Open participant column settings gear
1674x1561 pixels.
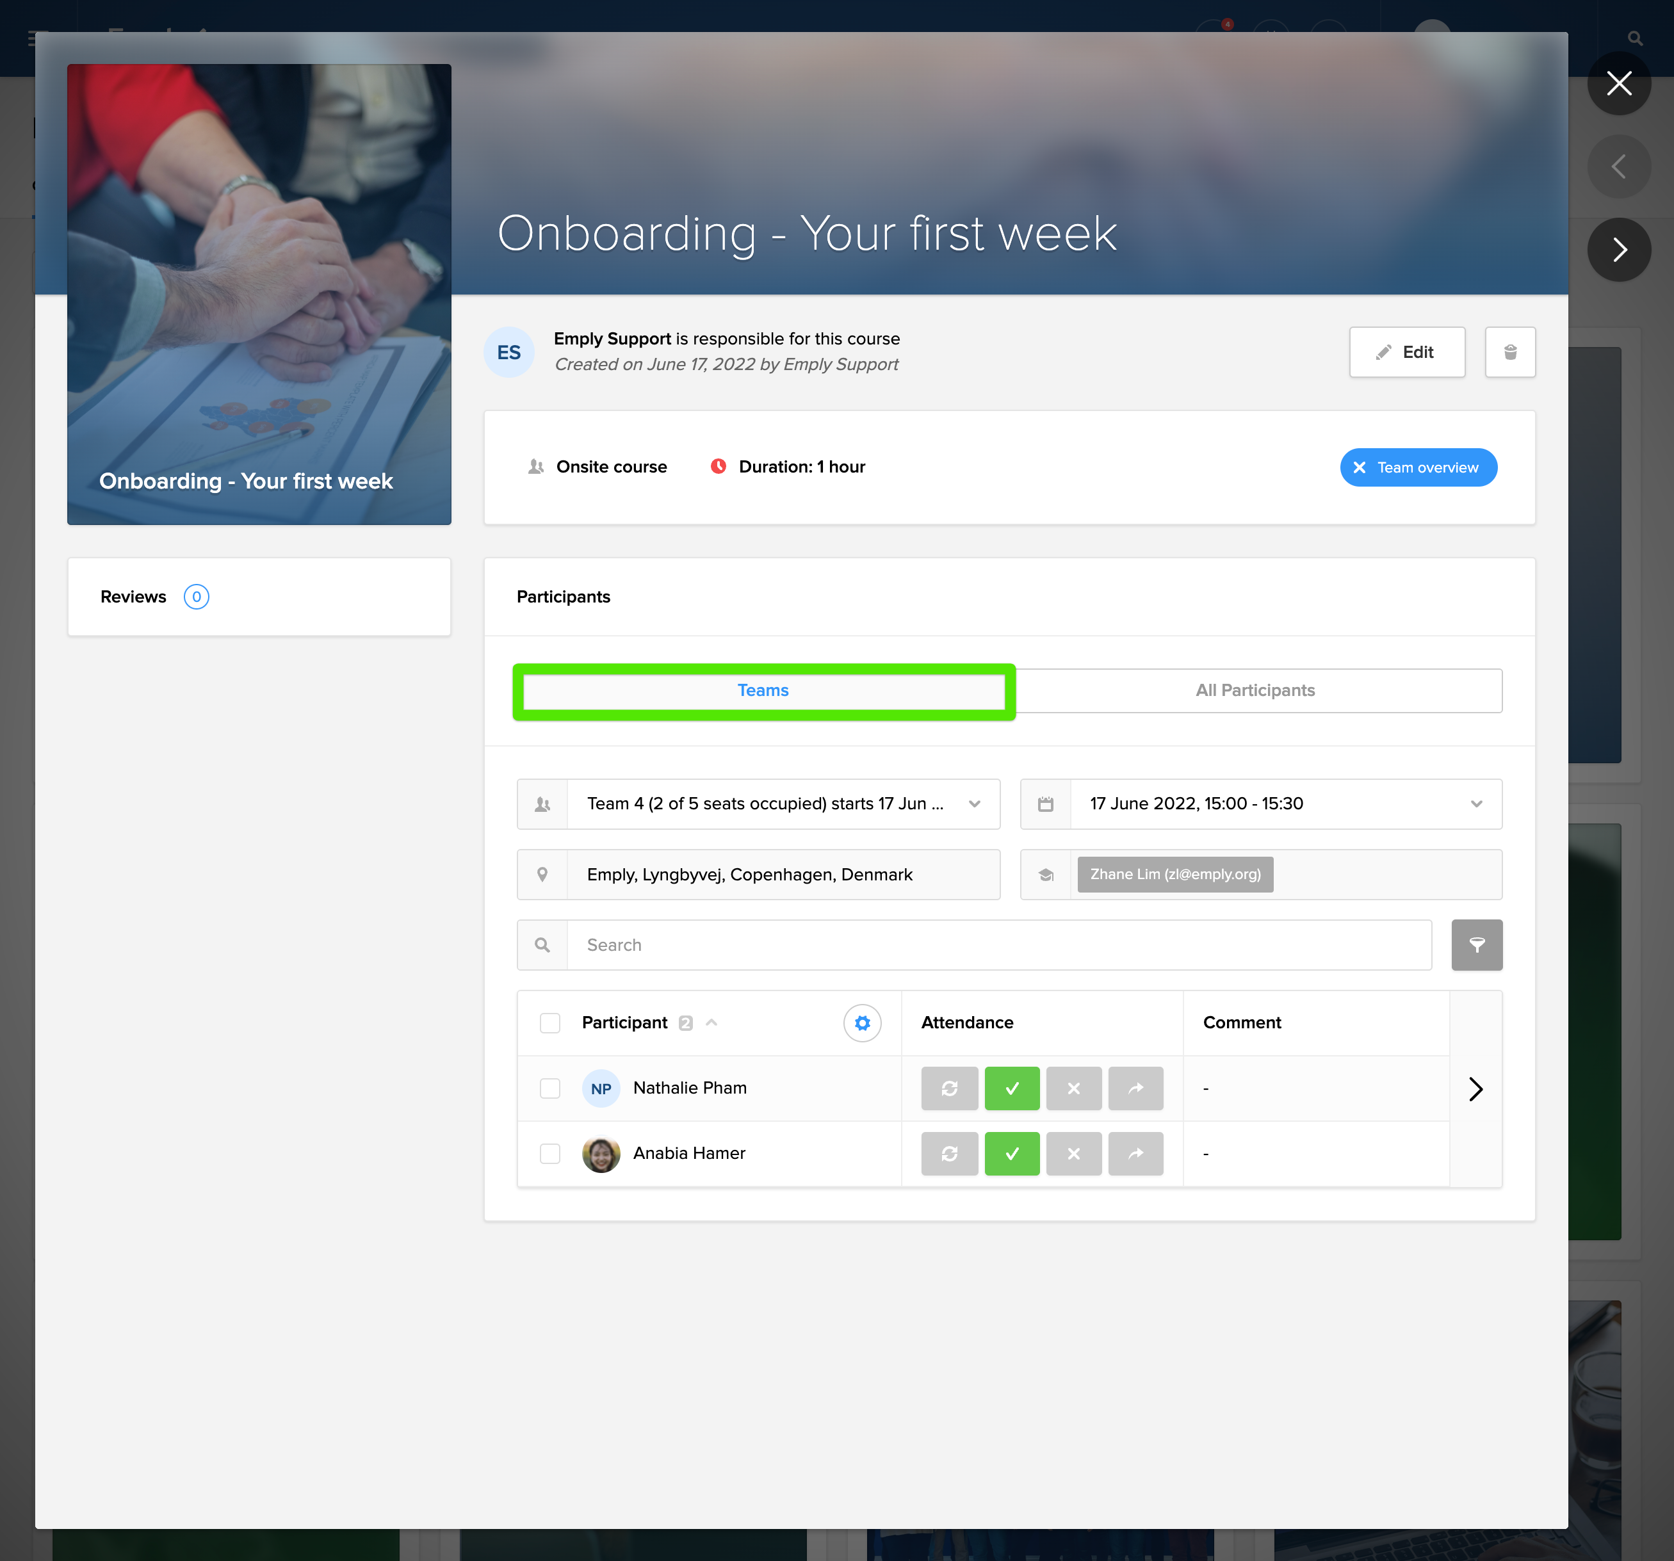tap(861, 1022)
